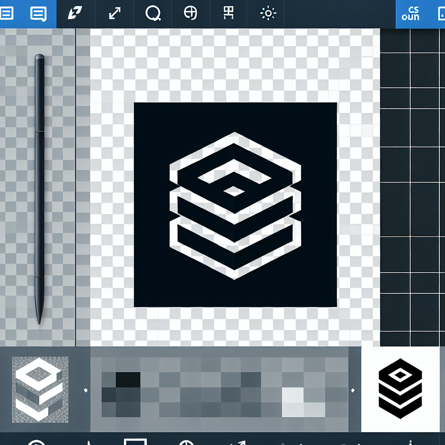Open the sun brightness settings icon
The image size is (445, 445).
[268, 13]
